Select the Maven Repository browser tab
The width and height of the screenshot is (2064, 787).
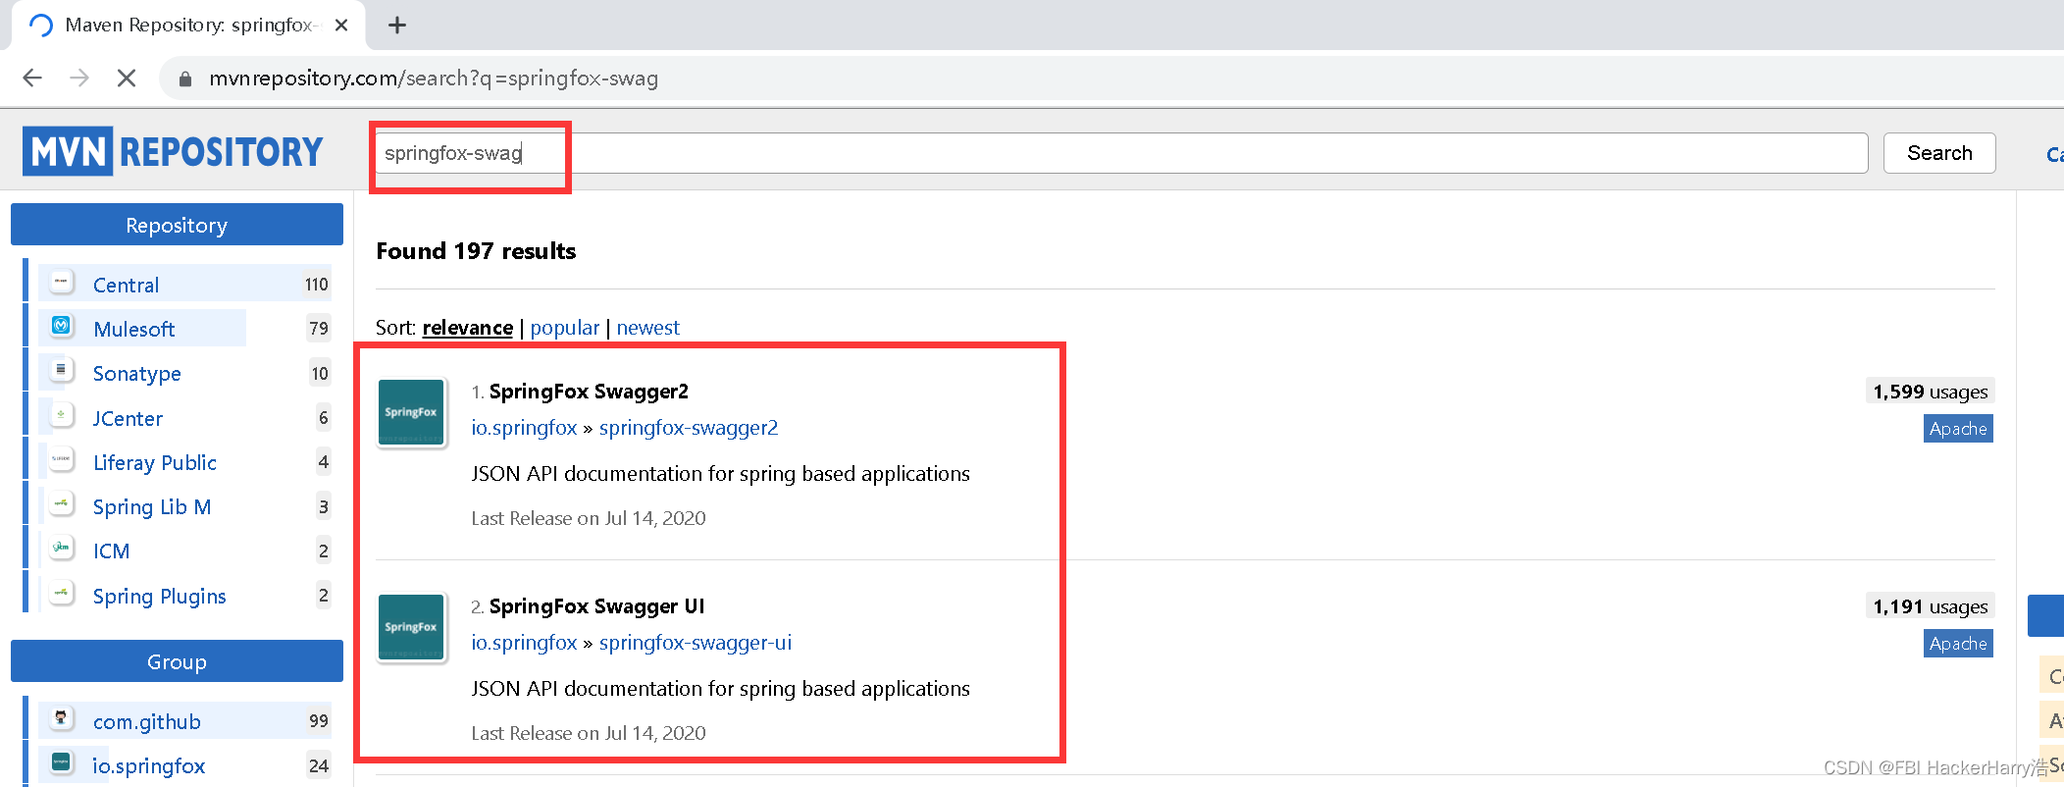[188, 26]
